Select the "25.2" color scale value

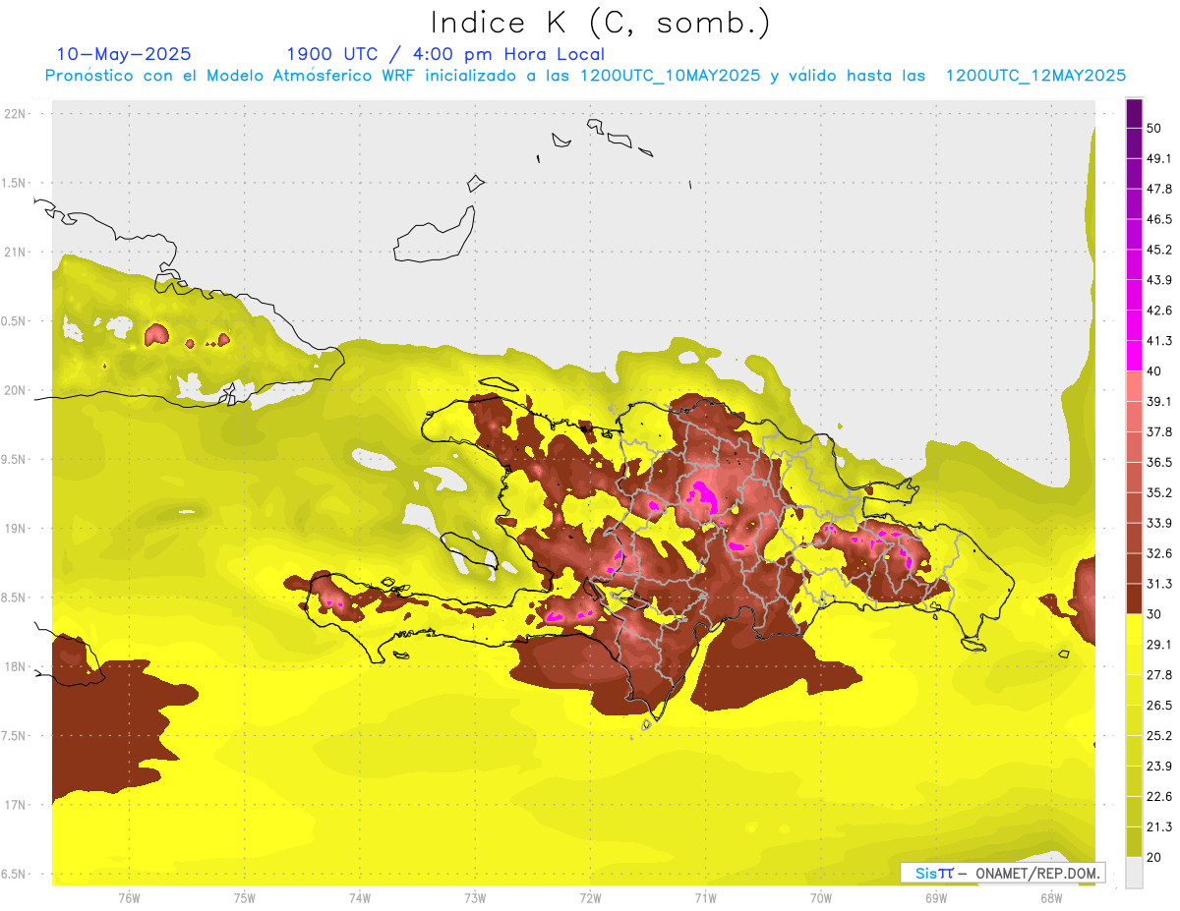pos(1159,736)
